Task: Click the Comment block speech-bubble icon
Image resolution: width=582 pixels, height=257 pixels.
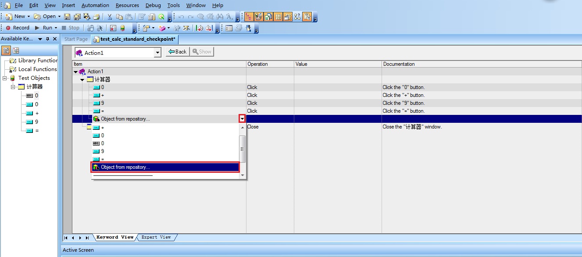Action: tap(200, 17)
